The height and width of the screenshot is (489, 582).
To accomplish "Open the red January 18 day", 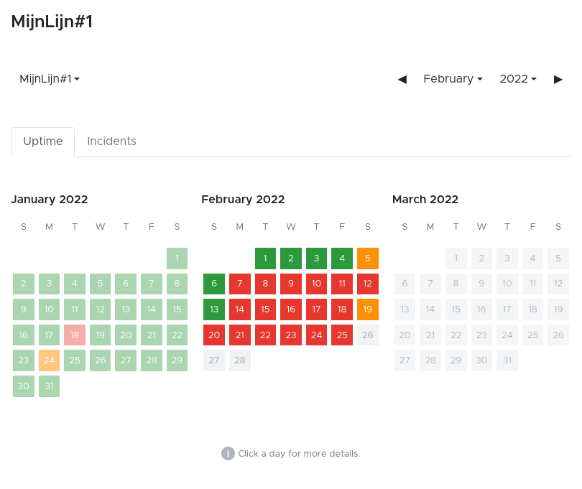I will pyautogui.click(x=75, y=335).
